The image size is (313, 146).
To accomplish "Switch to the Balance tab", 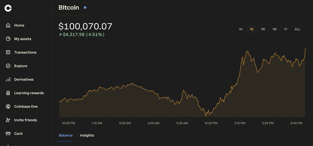I will tap(66, 135).
